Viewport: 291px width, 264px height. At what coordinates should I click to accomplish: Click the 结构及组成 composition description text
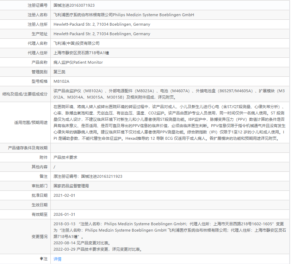pos(169,94)
